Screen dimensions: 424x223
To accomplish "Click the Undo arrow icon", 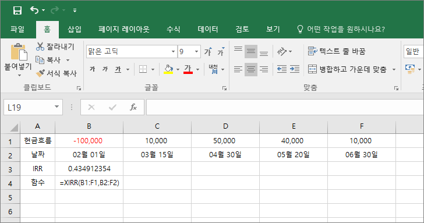I will pos(34,10).
